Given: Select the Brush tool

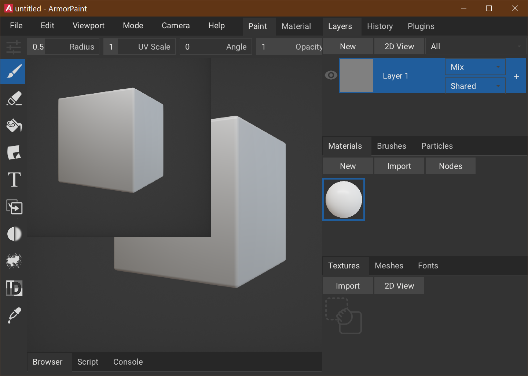Looking at the screenshot, I should point(13,71).
